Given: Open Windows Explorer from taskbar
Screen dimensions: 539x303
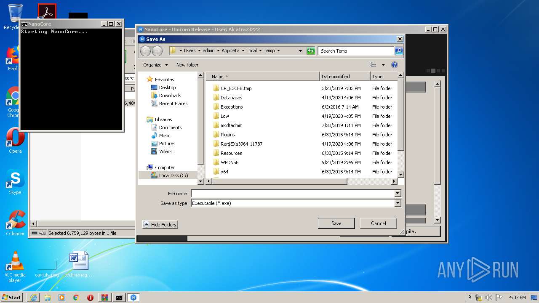Looking at the screenshot, I should (x=48, y=298).
